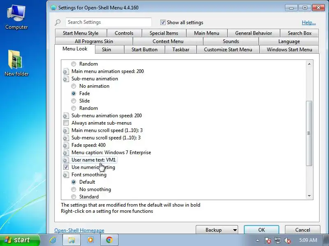Image resolution: width=329 pixels, height=246 pixels.
Task: Launch Internet Explorer from the taskbar
Action: 53,240
